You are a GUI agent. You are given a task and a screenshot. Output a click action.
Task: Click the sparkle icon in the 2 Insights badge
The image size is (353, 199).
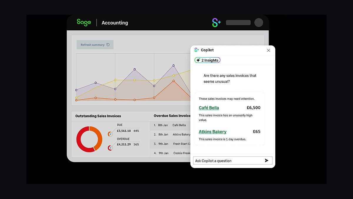198,60
